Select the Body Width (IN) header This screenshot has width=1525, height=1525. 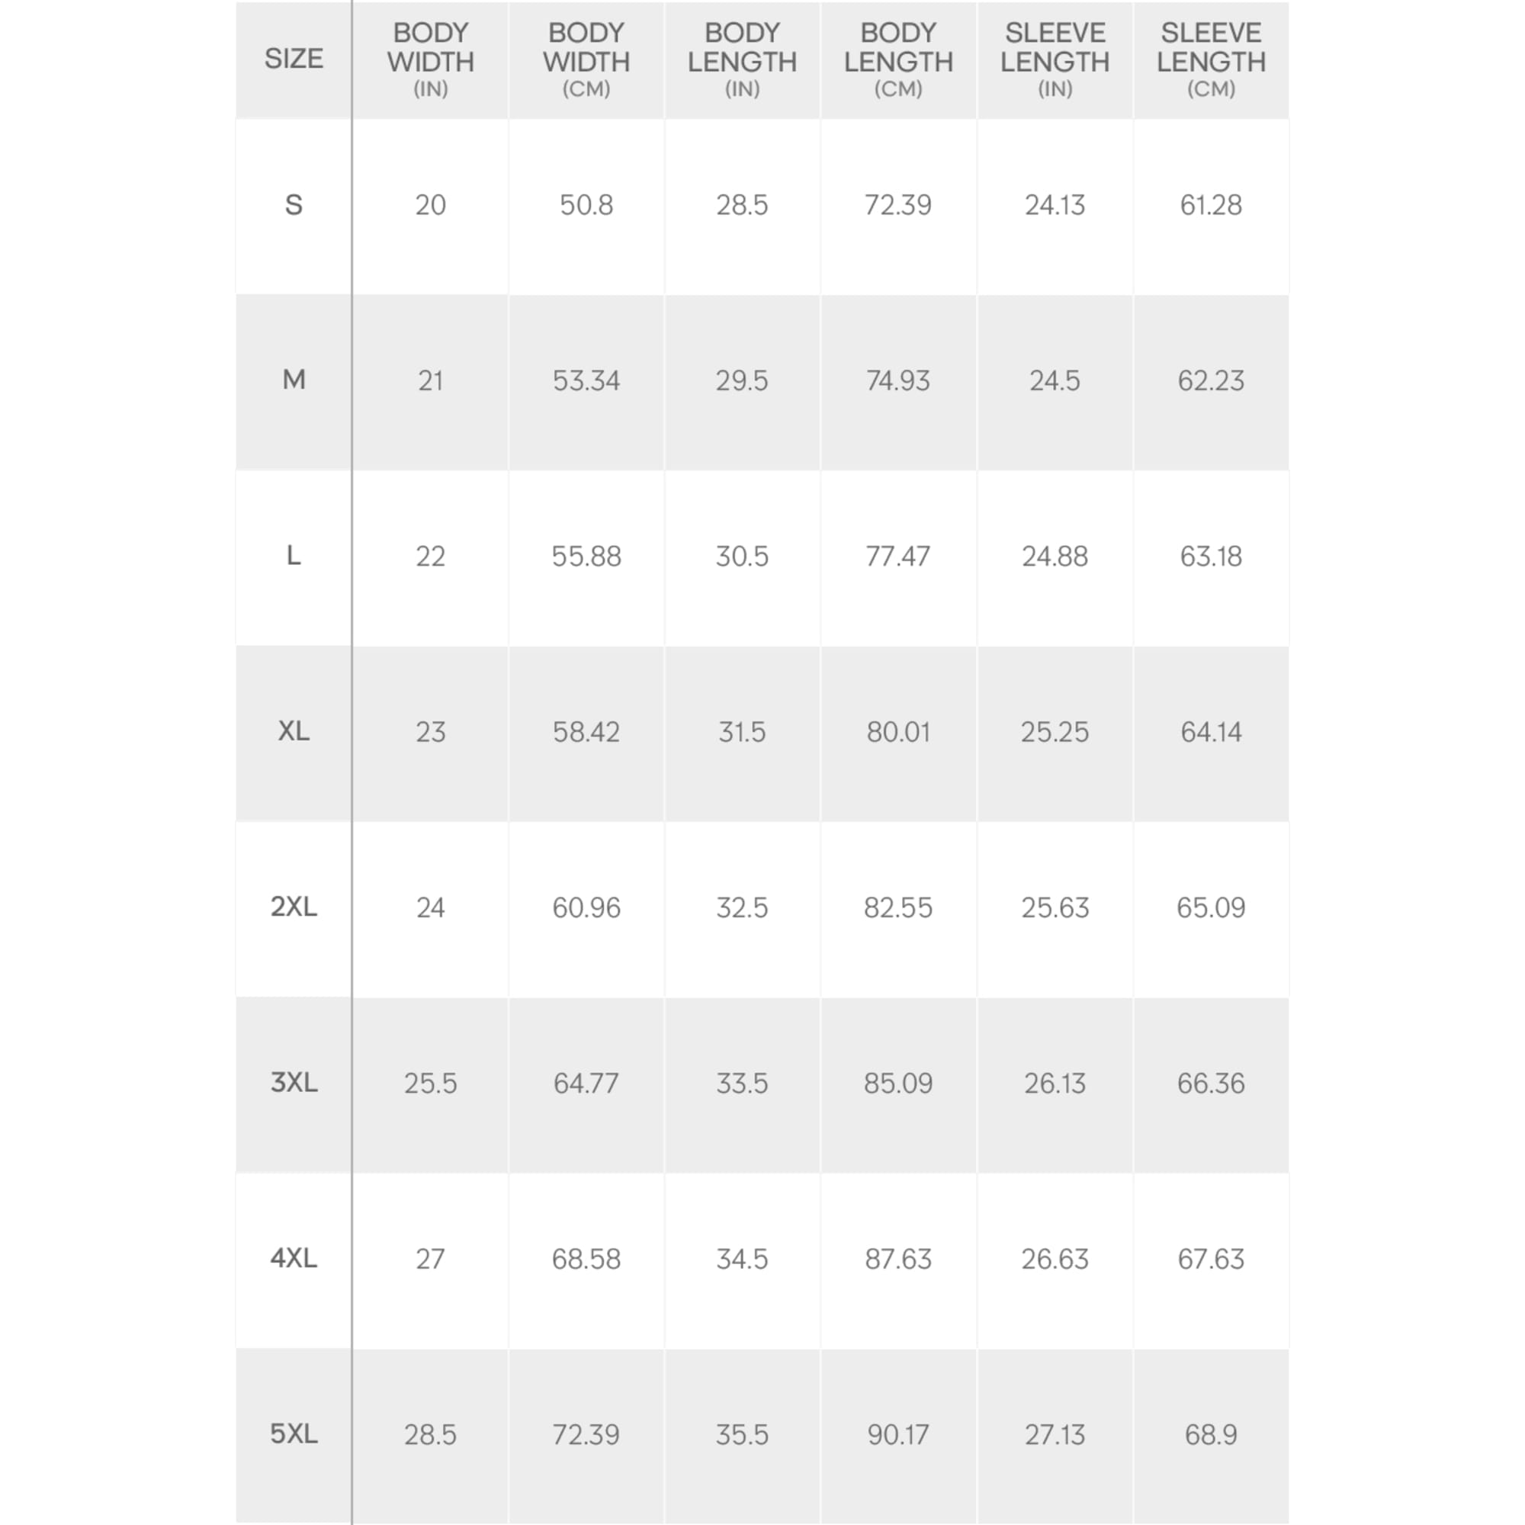point(430,59)
